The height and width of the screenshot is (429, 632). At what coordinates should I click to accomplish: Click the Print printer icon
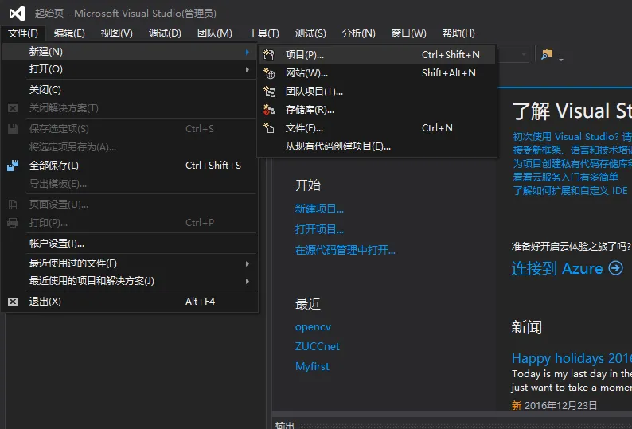pyautogui.click(x=13, y=223)
